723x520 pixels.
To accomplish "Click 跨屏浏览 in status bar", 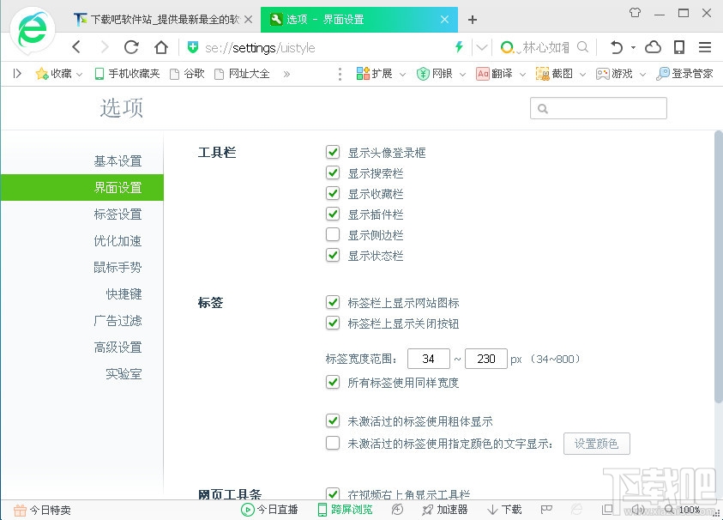I will [345, 510].
